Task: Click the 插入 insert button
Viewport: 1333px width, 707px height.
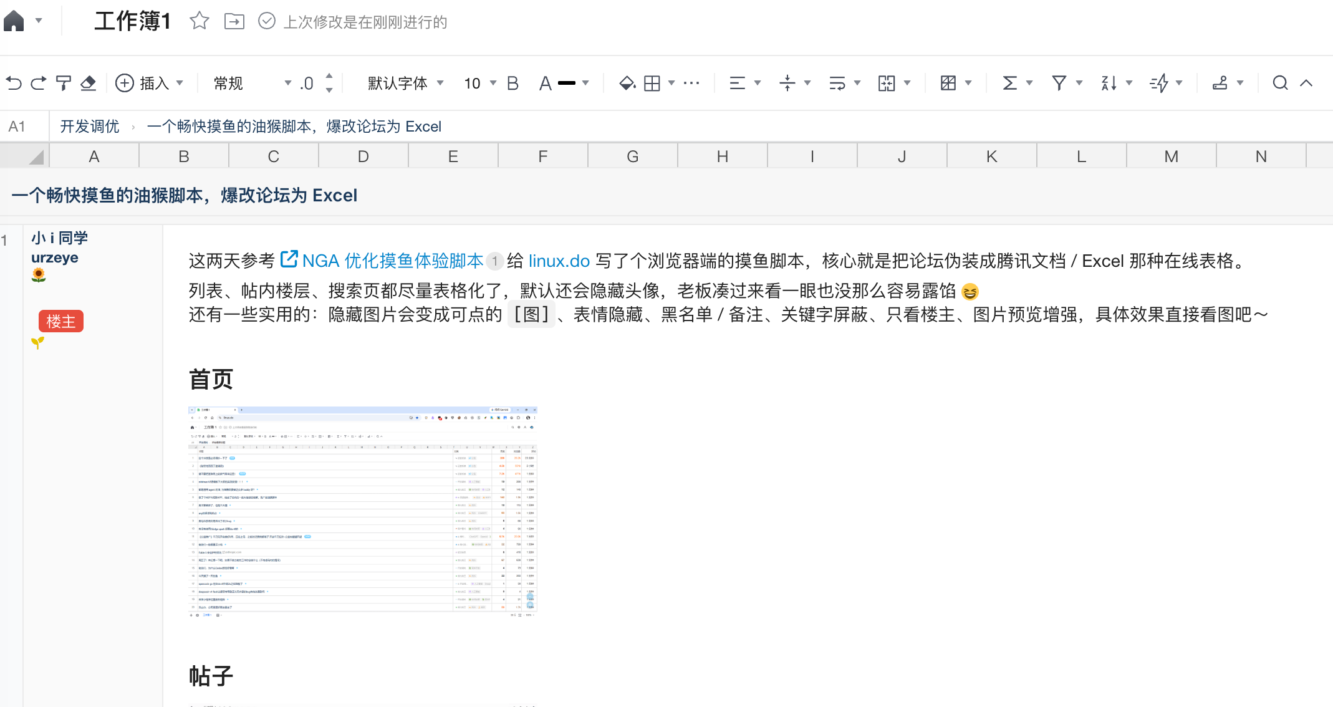Action: point(142,83)
